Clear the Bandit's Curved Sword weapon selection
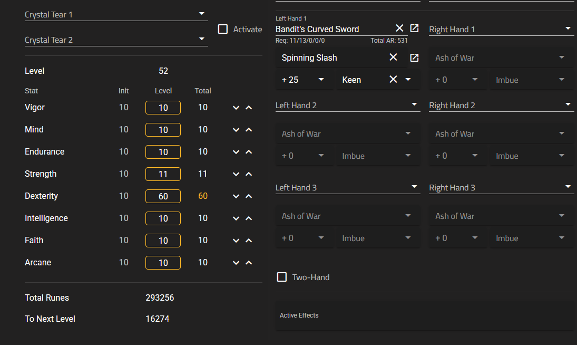577x345 pixels. (x=399, y=28)
